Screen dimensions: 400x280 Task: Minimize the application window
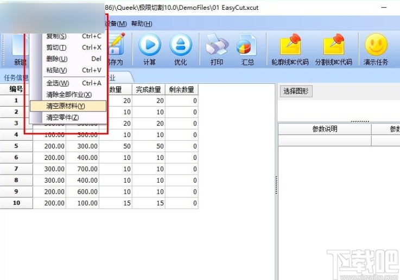[x=384, y=8]
